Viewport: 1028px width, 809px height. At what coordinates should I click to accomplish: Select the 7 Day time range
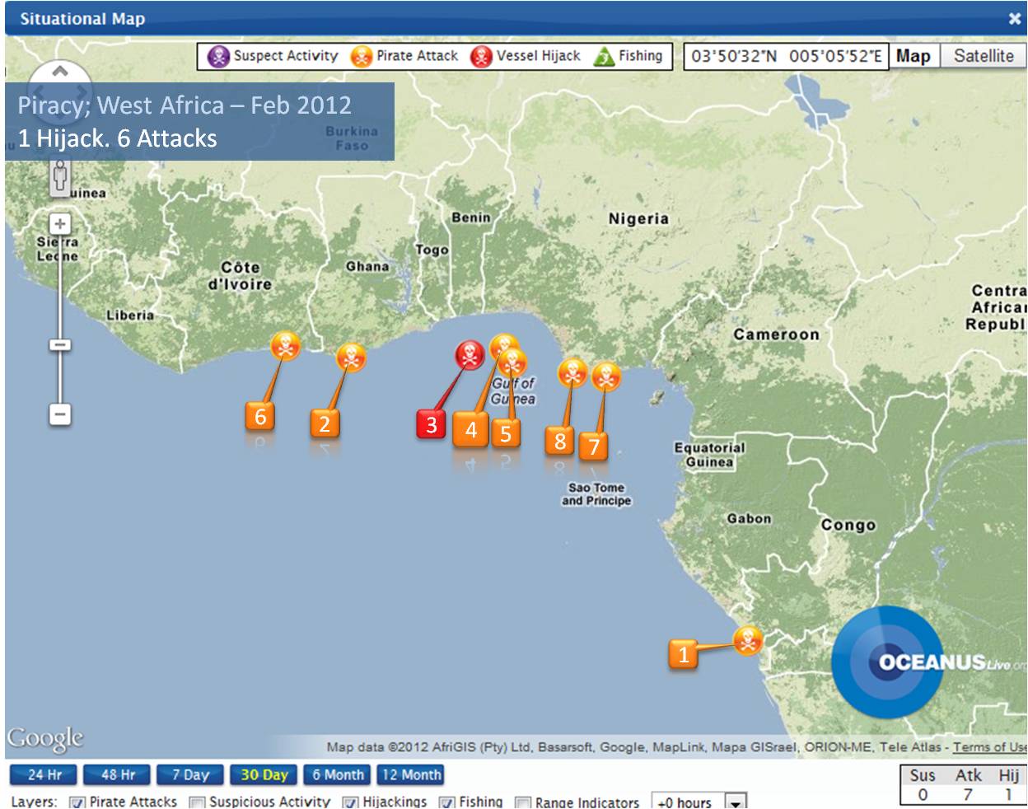pyautogui.click(x=190, y=774)
